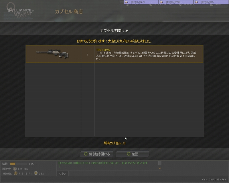
Task: Click the JEWEL coin icon
Action: click(15, 173)
